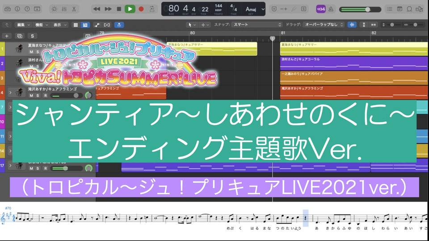Image resolution: width=429 pixels, height=241 pixels.
Task: Click the plus add-track button
Action: coord(7,36)
